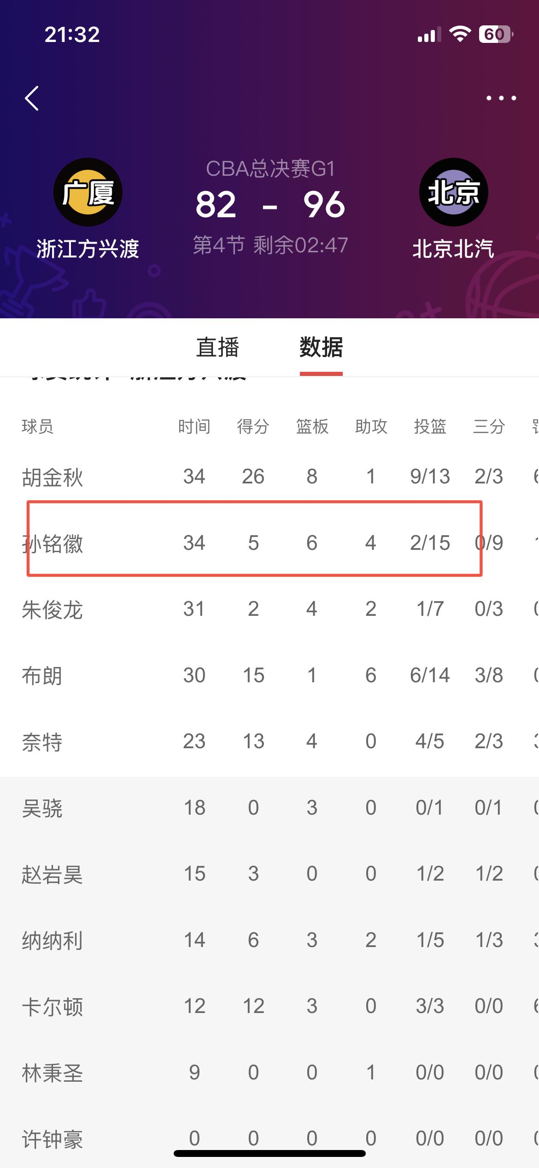539x1168 pixels.
Task: Tap the Wi-Fi status icon
Action: coord(459,34)
